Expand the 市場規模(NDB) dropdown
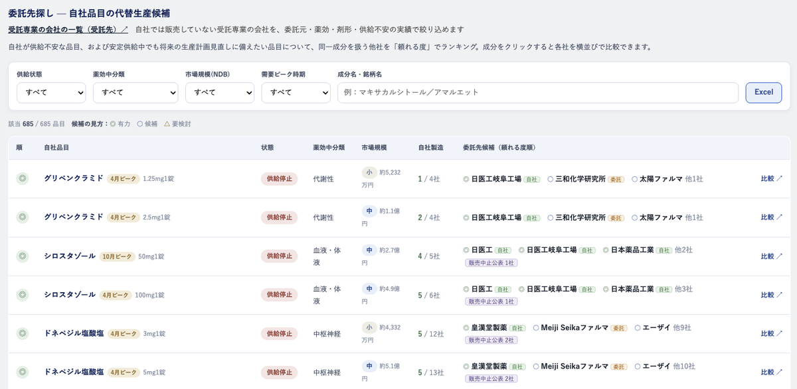797x389 pixels. click(x=220, y=92)
